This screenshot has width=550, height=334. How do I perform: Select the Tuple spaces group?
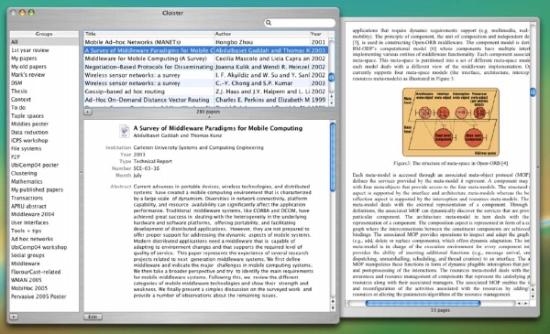[44, 116]
